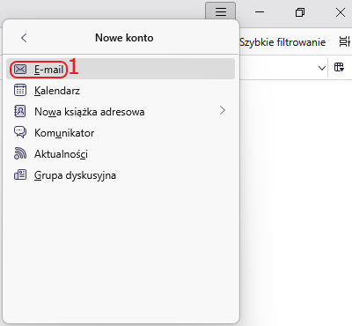Select Aktualności feed account option
The height and width of the screenshot is (326, 352).
(x=121, y=153)
